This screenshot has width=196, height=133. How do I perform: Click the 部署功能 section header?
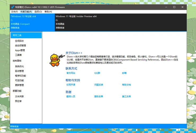[17, 91]
